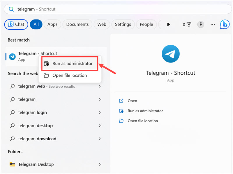The width and height of the screenshot is (233, 174).
Task: Select the telegram download web suggestion
Action: pos(37,139)
